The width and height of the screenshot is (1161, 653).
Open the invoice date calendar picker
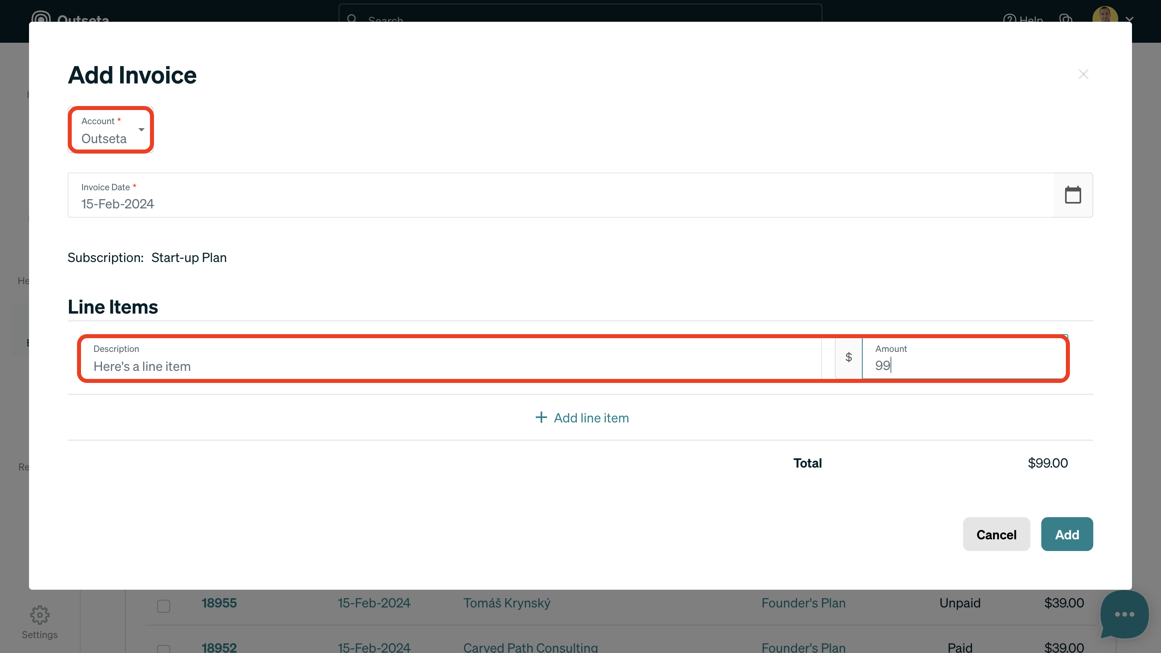(x=1073, y=195)
